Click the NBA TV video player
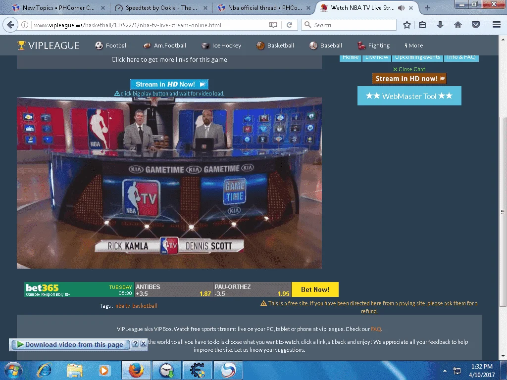The width and height of the screenshot is (507, 380). point(169,183)
